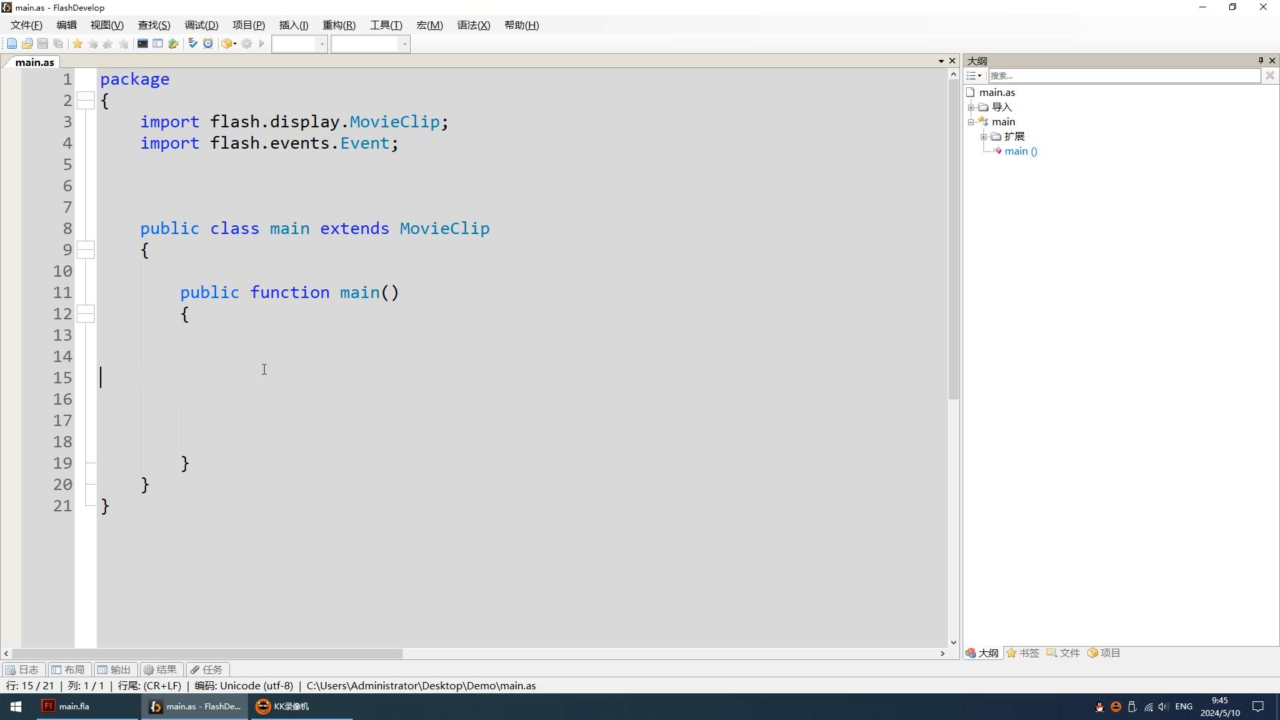
Task: Expand the 扩展 folder in outline
Action: click(x=984, y=137)
